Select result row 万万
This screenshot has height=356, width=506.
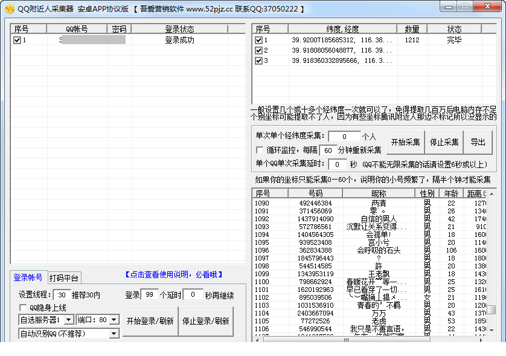pos(379,313)
